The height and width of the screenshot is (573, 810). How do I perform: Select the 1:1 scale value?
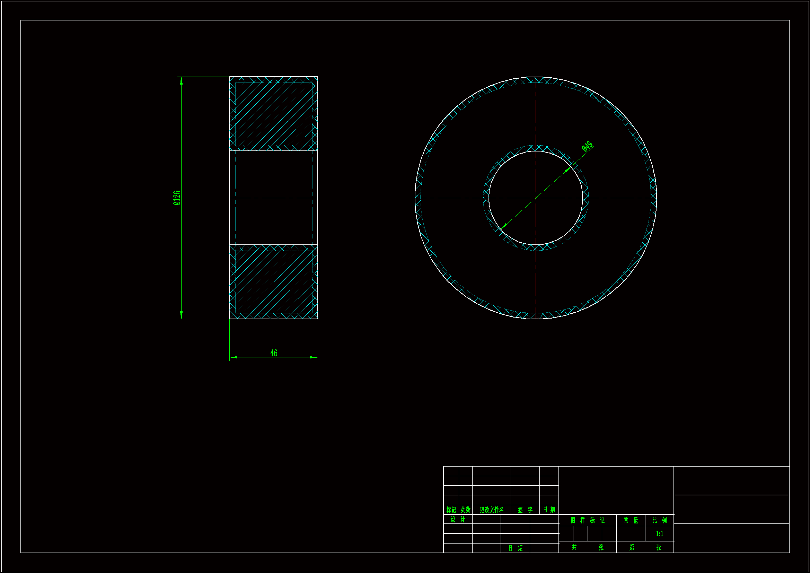pos(659,534)
